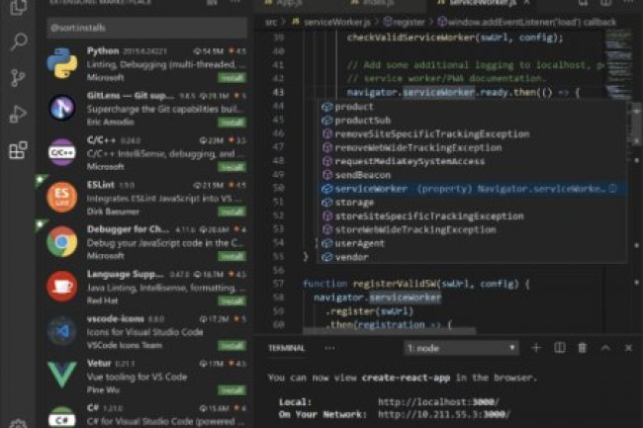Viewport: 643px width, 428px height.
Task: Click checkValidServiceWorker call on line 39
Action: 412,38
